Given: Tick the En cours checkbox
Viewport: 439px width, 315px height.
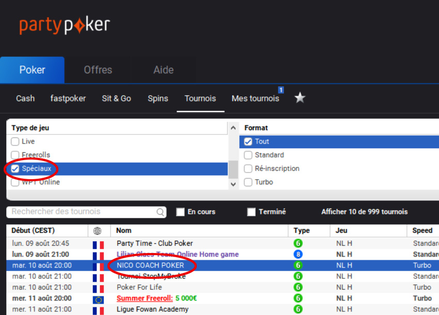Looking at the screenshot, I should 180,212.
